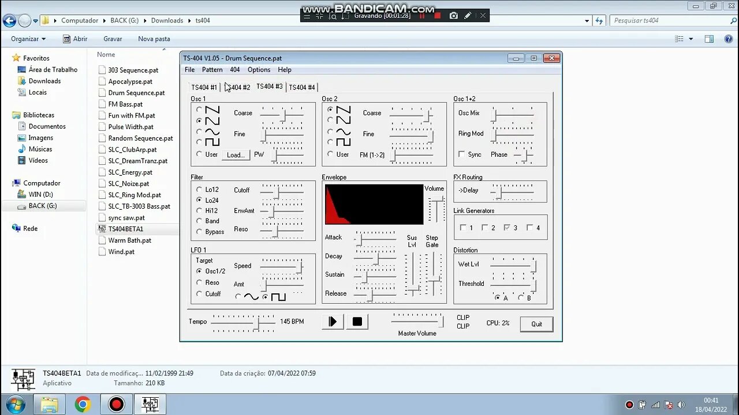
Task: Select Osc 2 sine waveform
Action: [x=330, y=132]
